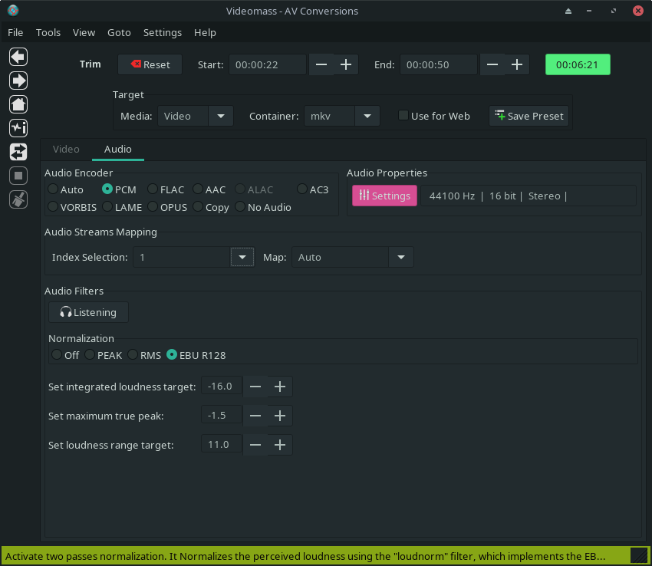652x566 pixels.
Task: Select the AC3 audio encoder
Action: pyautogui.click(x=313, y=189)
